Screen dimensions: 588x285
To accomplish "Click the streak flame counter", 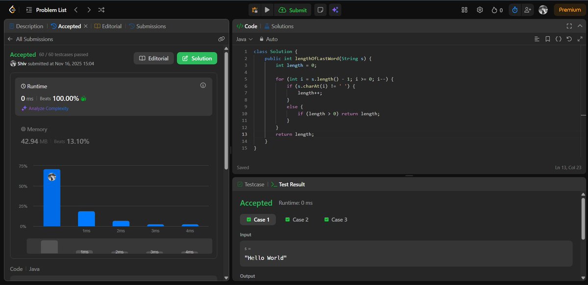I will coord(497,10).
